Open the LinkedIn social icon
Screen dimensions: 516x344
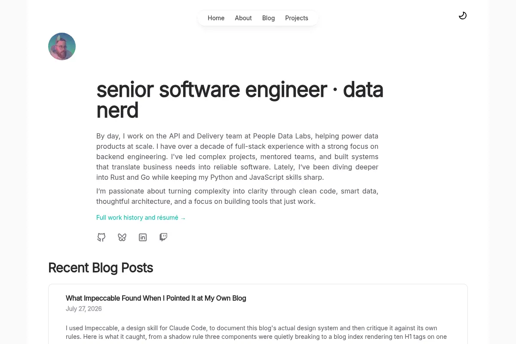(143, 237)
